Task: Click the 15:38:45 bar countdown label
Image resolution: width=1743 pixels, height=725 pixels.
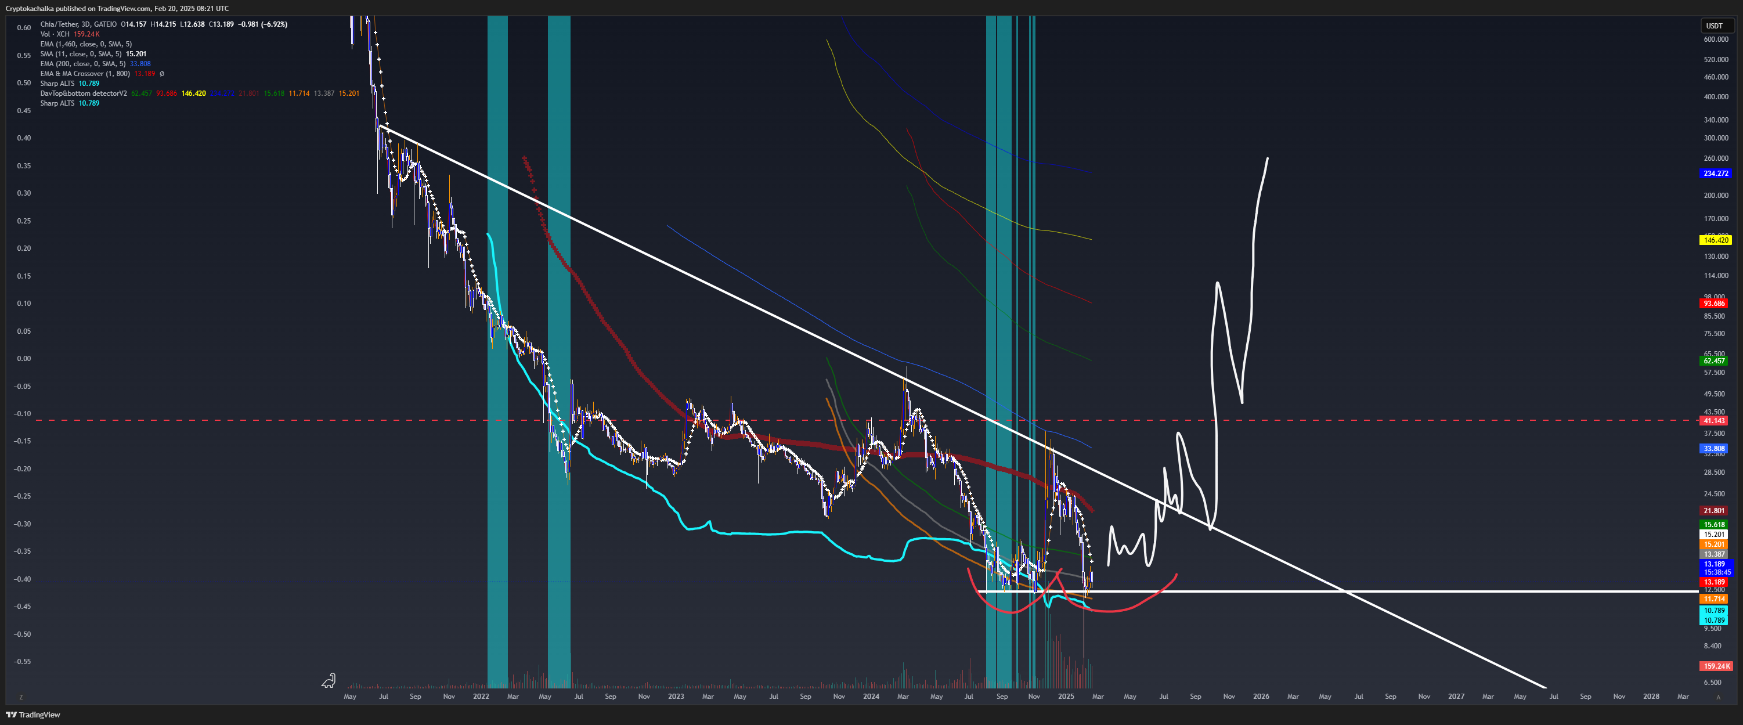Action: (x=1717, y=572)
